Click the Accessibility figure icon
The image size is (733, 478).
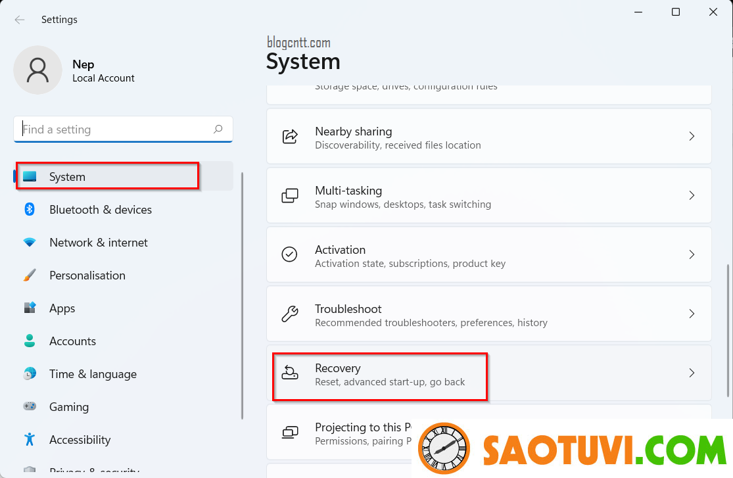pos(30,439)
